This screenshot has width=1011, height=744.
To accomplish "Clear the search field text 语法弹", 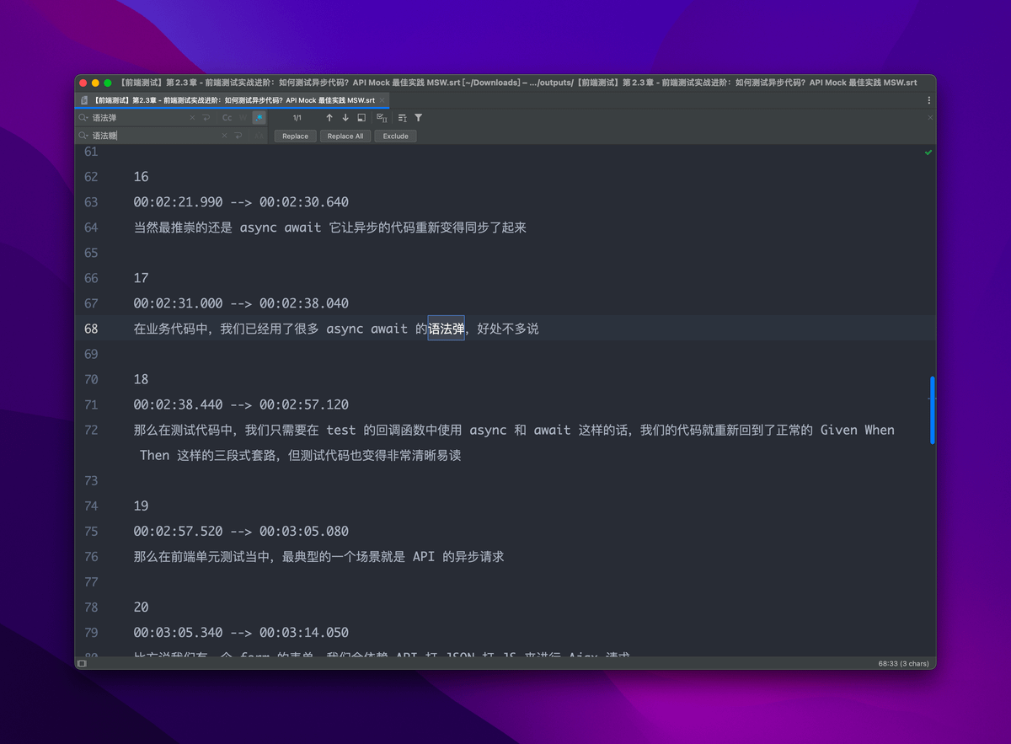I will coord(192,118).
